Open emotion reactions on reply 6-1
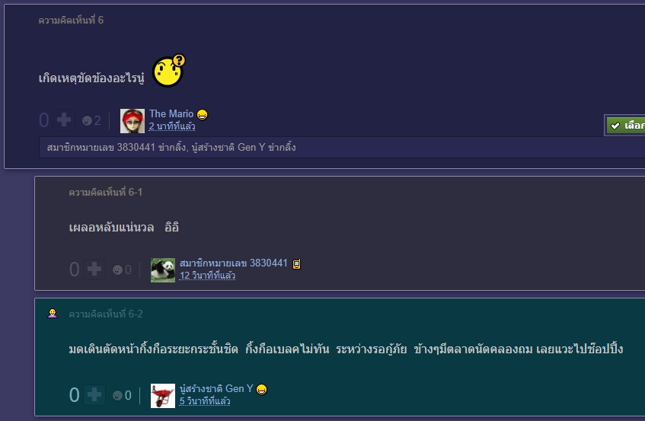This screenshot has width=645, height=421. pyautogui.click(x=122, y=270)
